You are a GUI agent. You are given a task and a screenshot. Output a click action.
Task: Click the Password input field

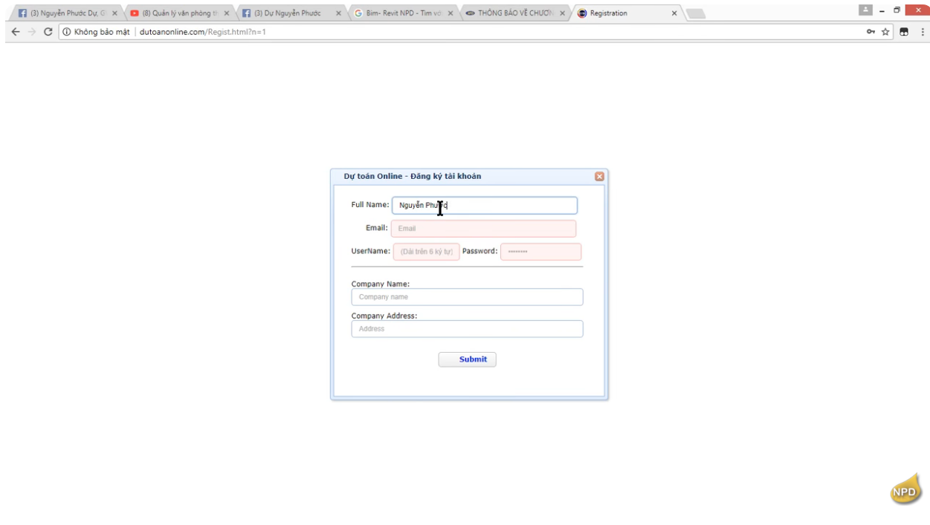click(541, 252)
